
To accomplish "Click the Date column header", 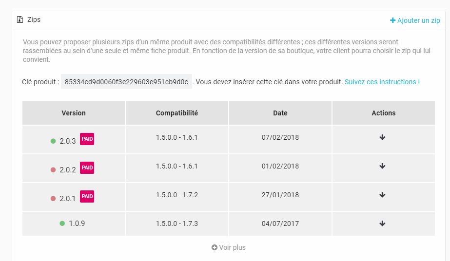I will [280, 113].
